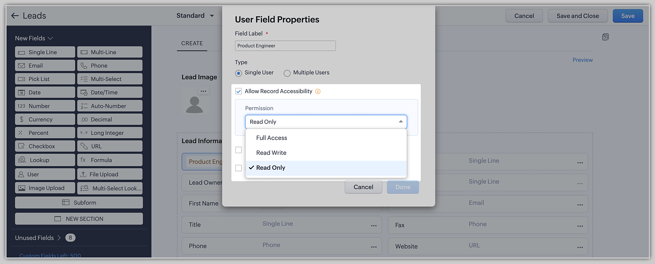655x264 pixels.
Task: Choose Read Write permission option
Action: point(271,153)
